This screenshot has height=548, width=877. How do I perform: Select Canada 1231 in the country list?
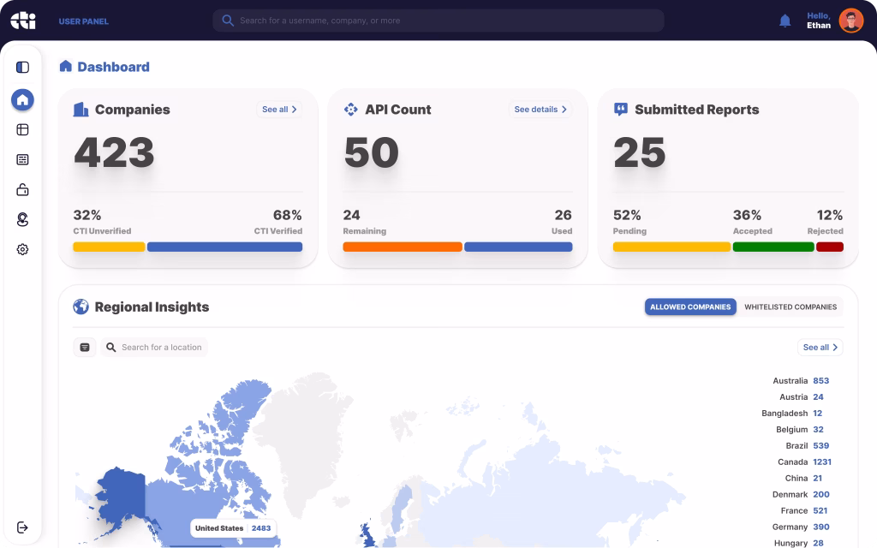click(805, 462)
